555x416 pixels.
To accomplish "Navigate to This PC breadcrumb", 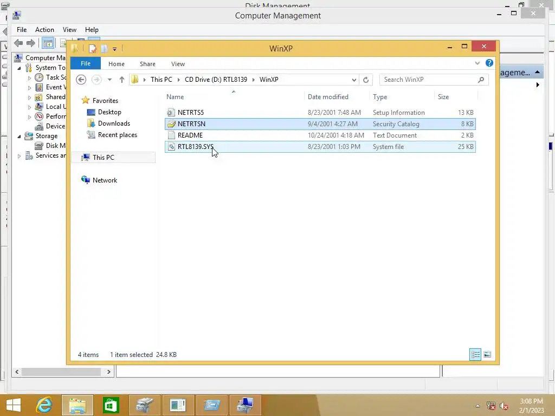I will coord(162,80).
